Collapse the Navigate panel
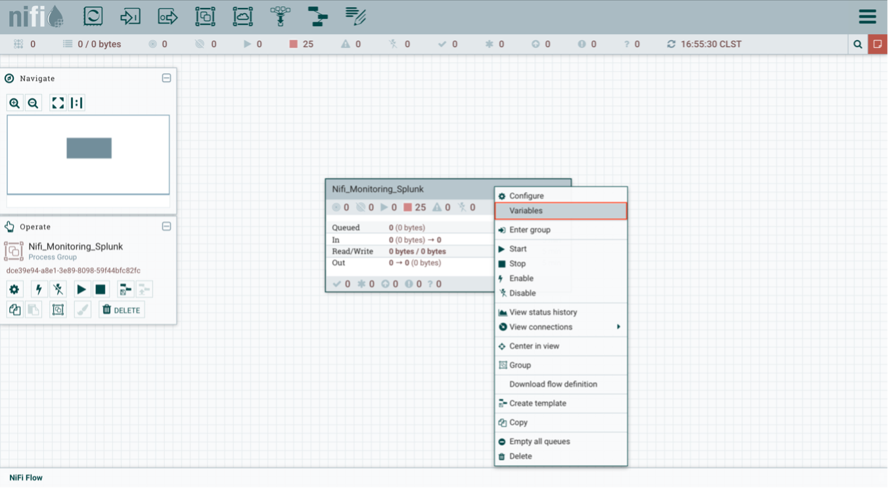 [x=166, y=78]
